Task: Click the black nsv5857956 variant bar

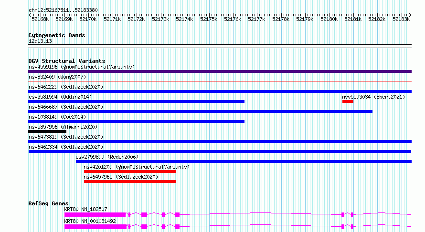Action: tap(47, 131)
